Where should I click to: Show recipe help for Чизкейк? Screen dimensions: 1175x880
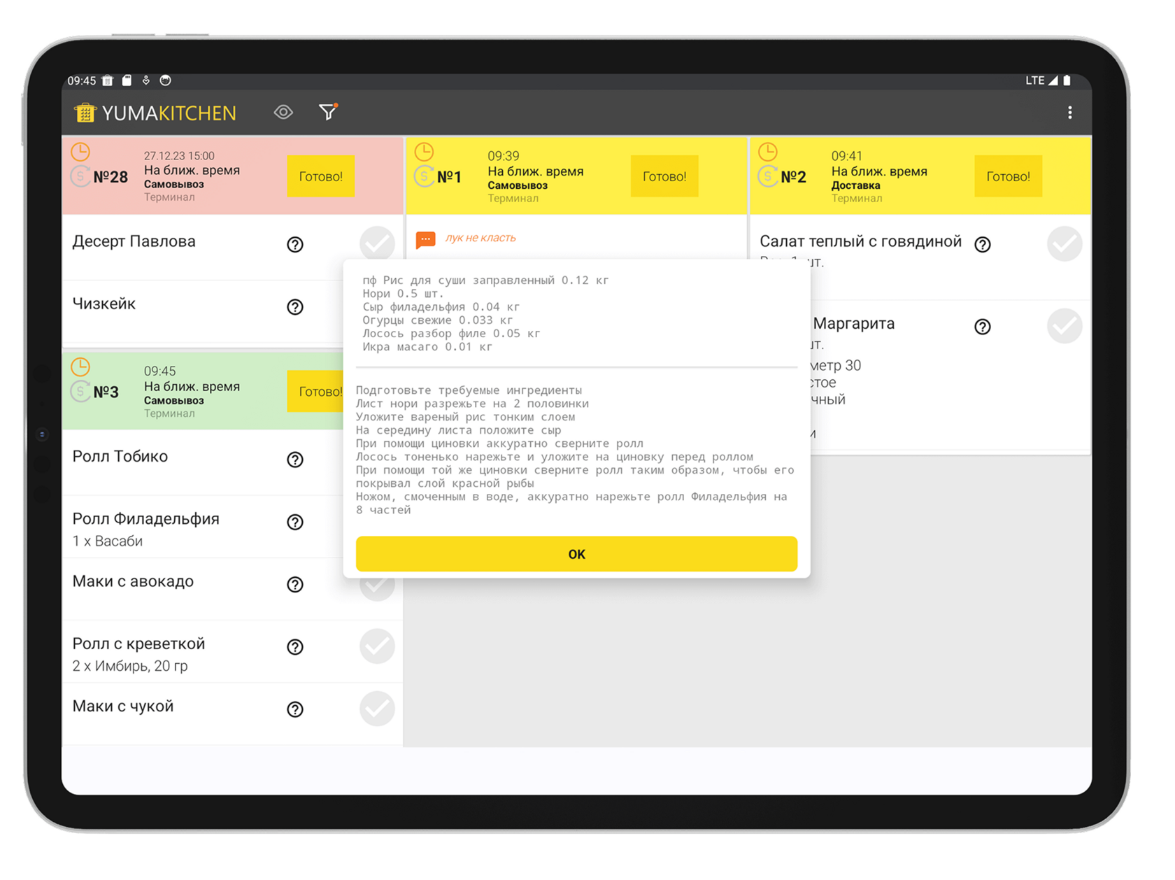tap(295, 307)
